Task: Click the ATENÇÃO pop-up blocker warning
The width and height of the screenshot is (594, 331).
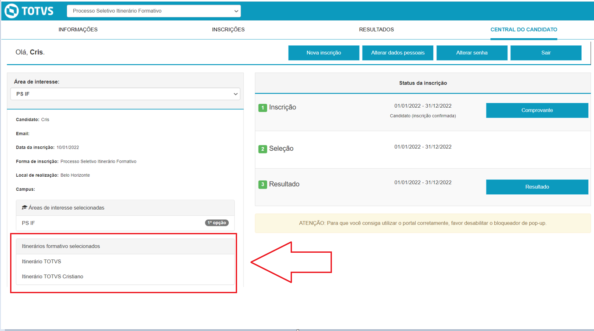Action: (x=423, y=223)
